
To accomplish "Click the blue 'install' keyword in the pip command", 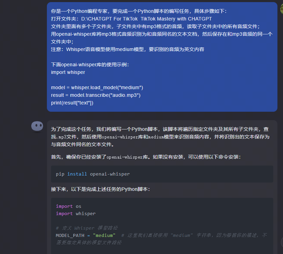I will [x=77, y=174].
